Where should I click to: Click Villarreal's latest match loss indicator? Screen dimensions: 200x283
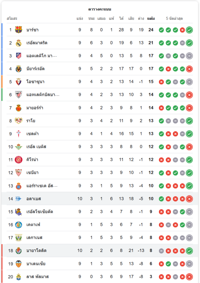click(x=190, y=69)
